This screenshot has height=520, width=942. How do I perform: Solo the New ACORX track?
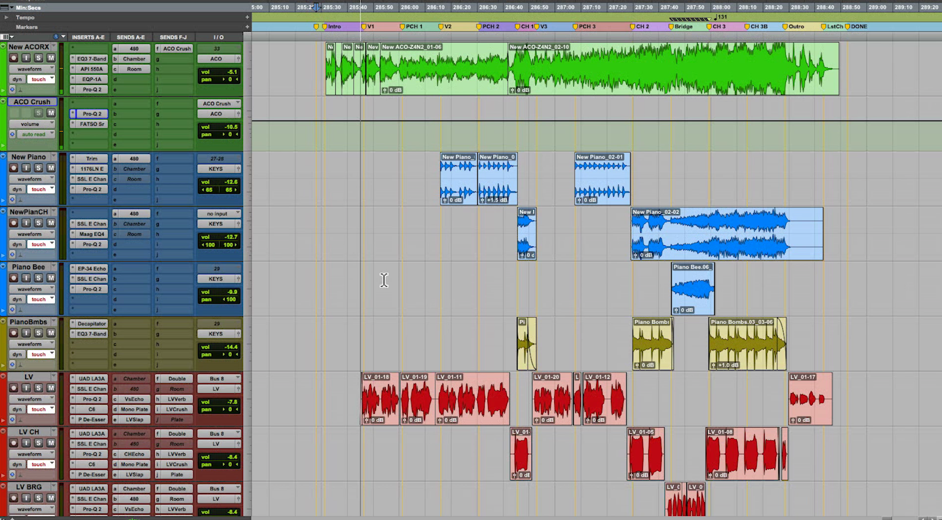click(38, 58)
